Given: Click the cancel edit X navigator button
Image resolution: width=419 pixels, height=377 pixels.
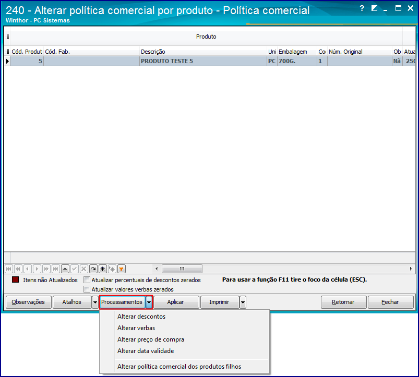Looking at the screenshot, I should tap(84, 269).
